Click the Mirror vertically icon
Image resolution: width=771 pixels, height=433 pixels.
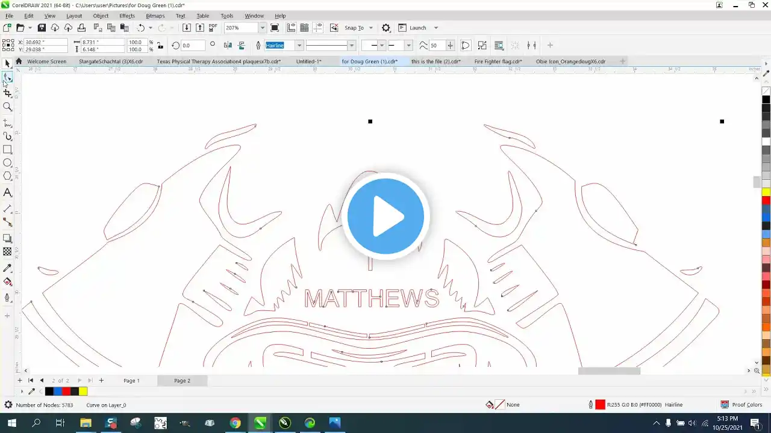click(x=241, y=45)
